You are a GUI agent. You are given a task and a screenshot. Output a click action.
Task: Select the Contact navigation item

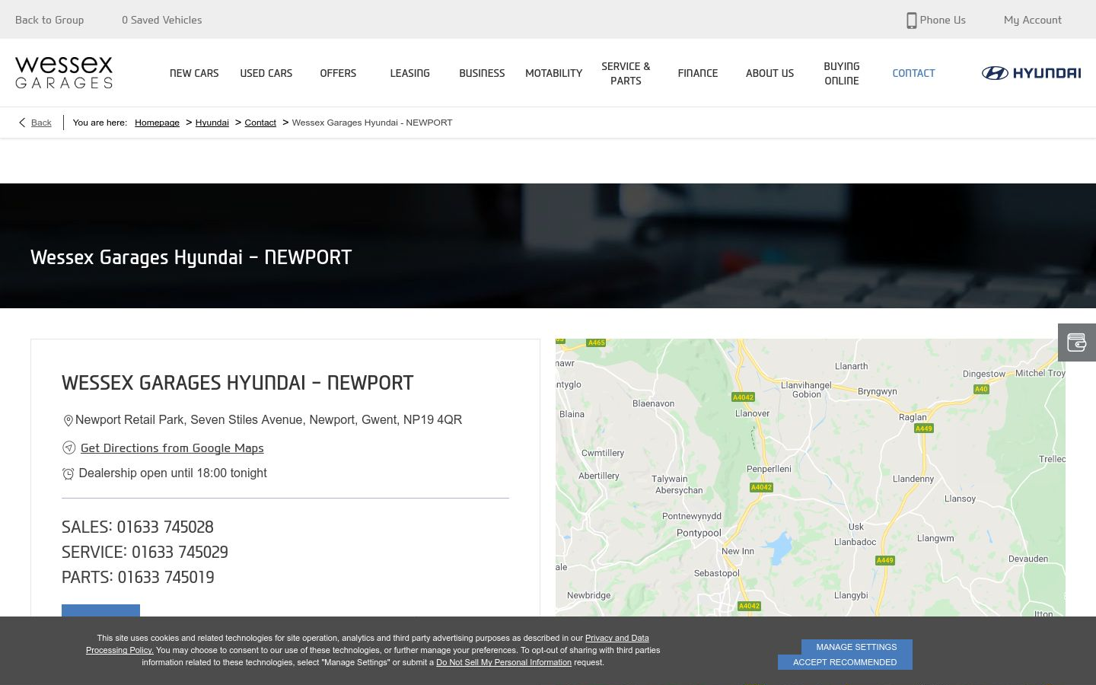point(913,73)
